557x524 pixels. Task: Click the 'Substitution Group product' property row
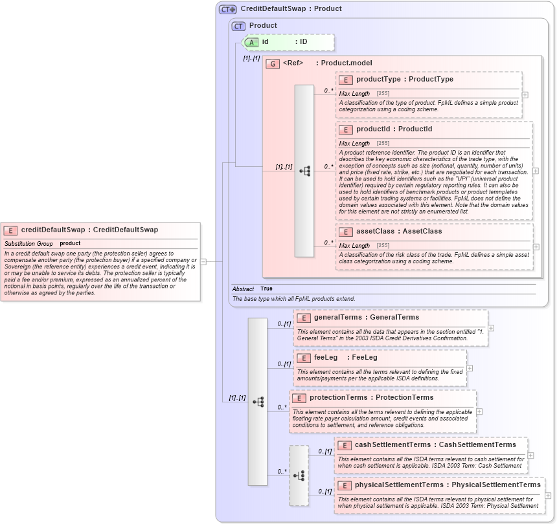[x=101, y=244]
